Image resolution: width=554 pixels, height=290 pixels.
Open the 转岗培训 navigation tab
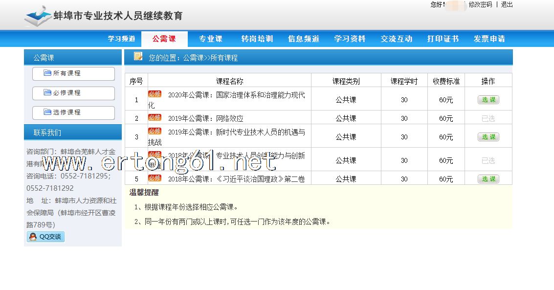point(257,39)
